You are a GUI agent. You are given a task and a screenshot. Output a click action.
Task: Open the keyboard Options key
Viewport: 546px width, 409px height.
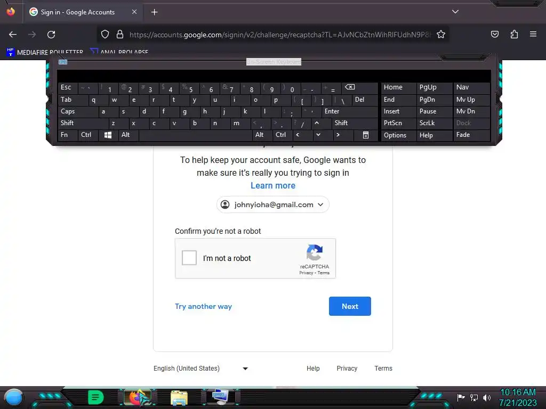click(398, 135)
